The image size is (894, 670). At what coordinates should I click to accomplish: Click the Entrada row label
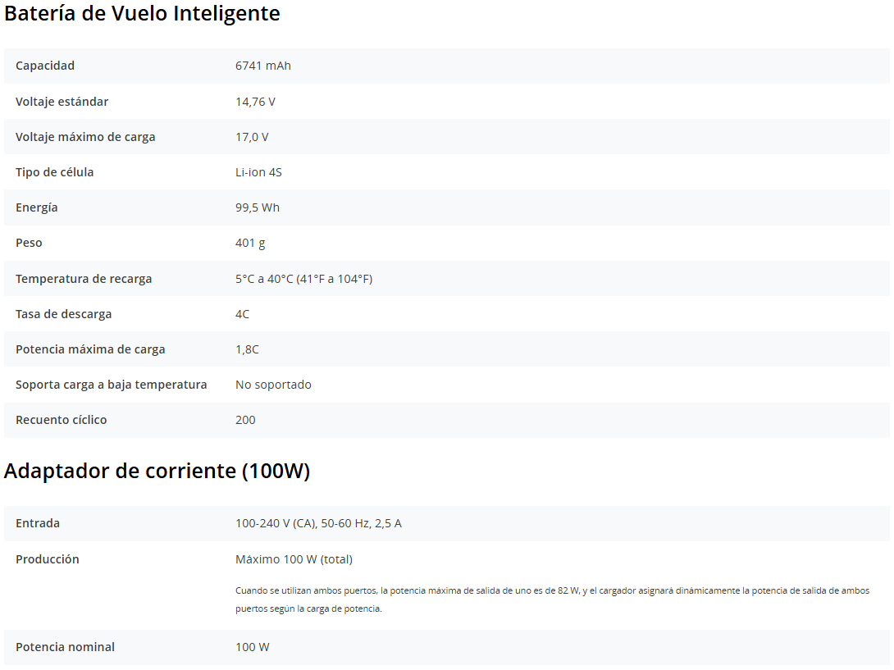click(x=38, y=523)
